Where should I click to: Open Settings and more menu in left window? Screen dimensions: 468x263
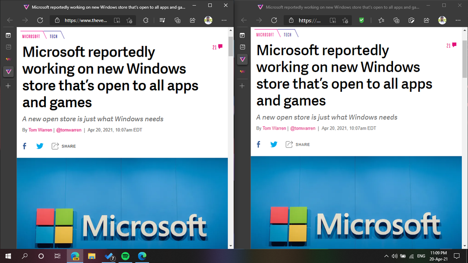[x=224, y=20]
